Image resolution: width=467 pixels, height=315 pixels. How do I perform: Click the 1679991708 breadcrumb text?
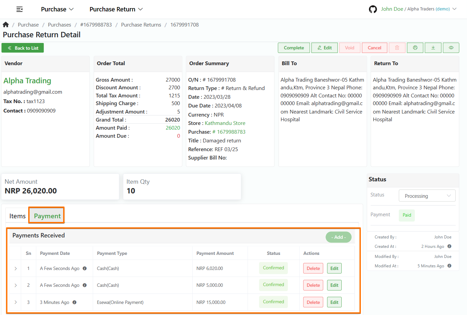pyautogui.click(x=184, y=25)
